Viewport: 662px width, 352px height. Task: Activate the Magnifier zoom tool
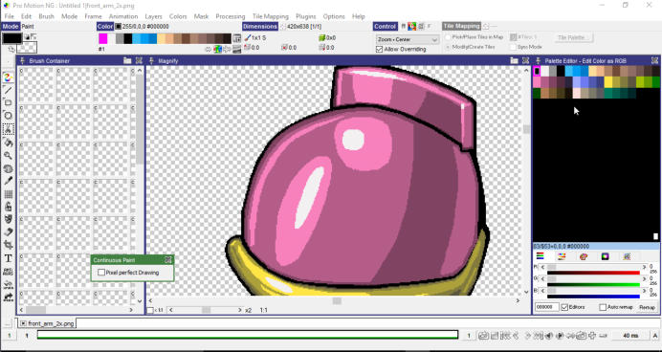click(x=8, y=155)
